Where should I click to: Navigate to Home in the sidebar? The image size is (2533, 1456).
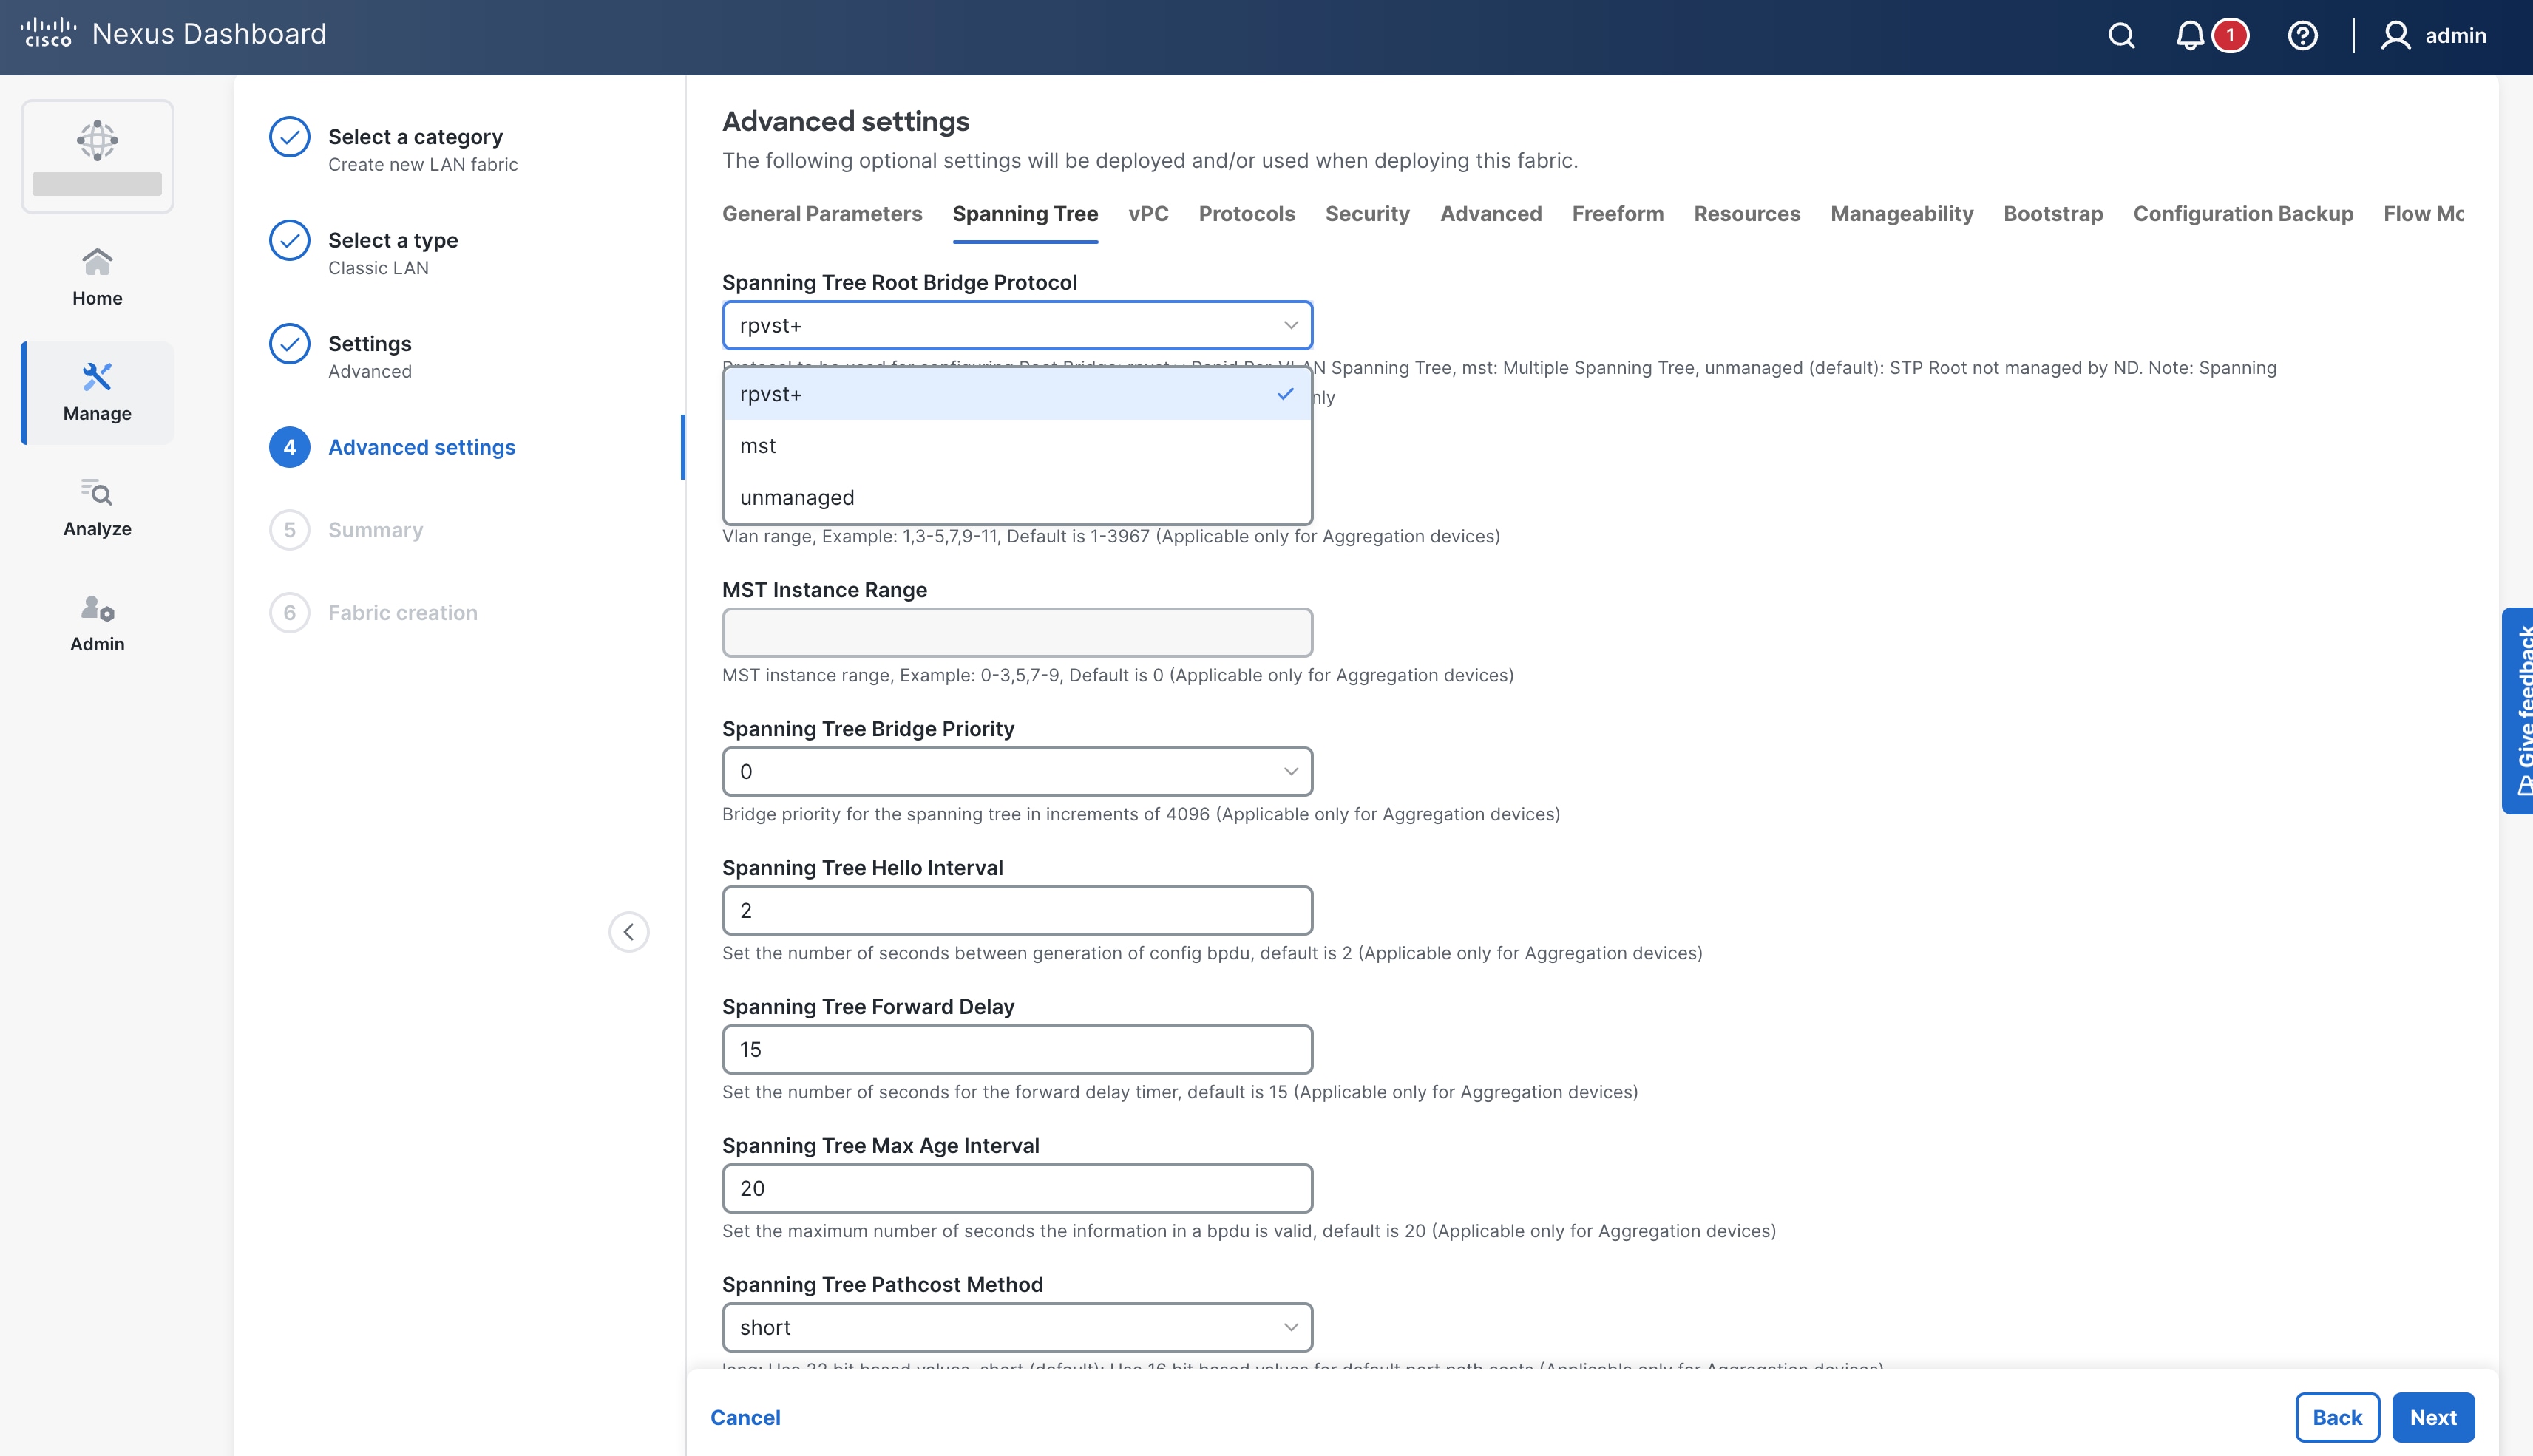[96, 275]
